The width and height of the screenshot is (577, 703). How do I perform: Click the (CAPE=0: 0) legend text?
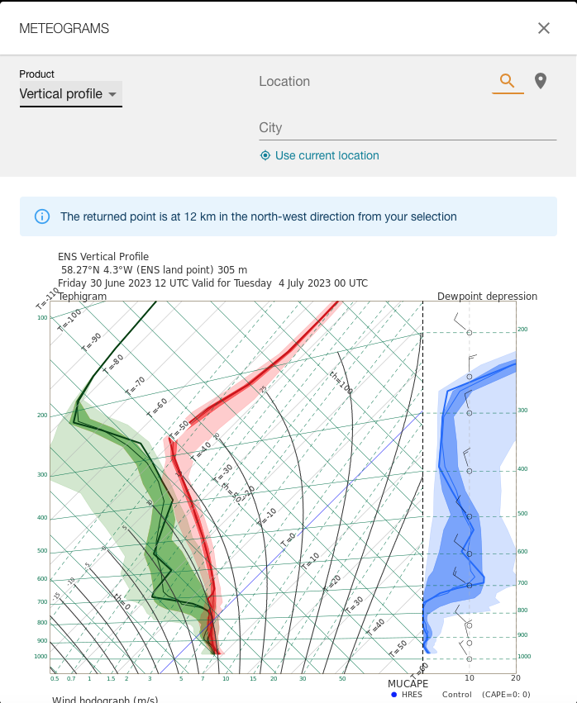[506, 695]
